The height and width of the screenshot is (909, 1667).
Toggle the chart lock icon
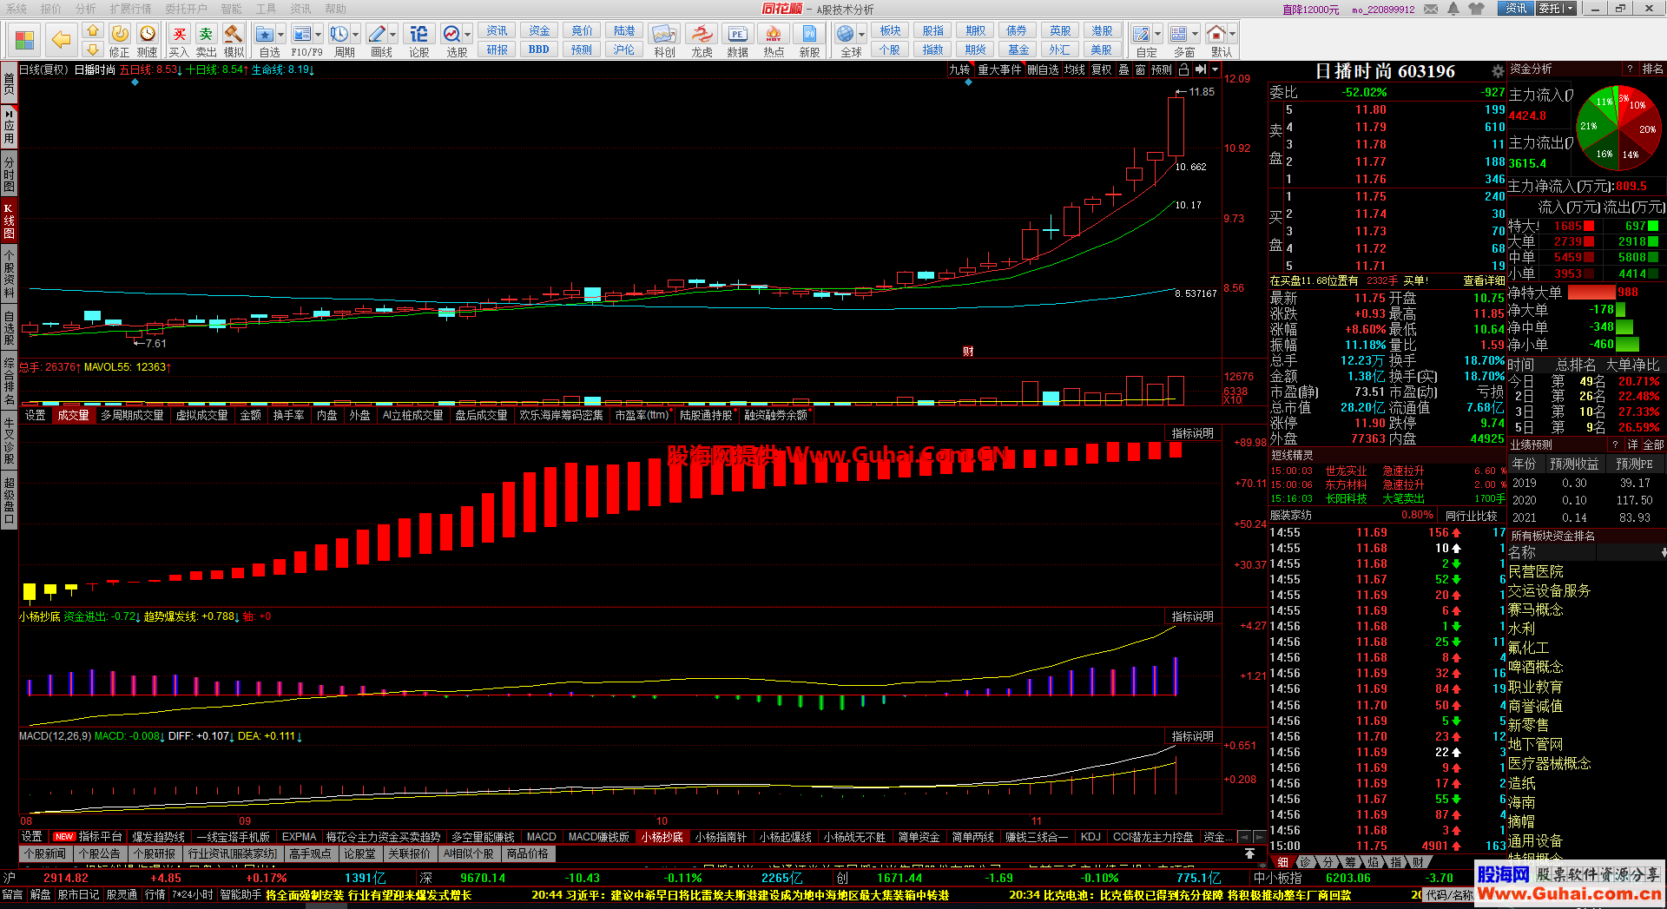pos(1183,69)
